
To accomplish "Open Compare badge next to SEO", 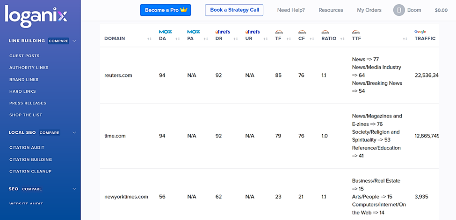I will 32,189.
